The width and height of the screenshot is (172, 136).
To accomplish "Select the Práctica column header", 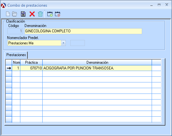I will coord(31,62).
